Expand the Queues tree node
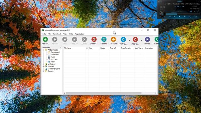Screen dimensions: 201x113 pyautogui.click(x=43, y=71)
